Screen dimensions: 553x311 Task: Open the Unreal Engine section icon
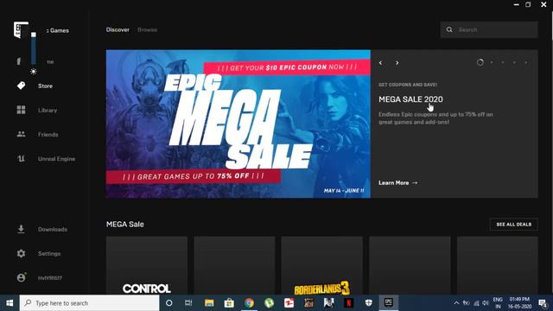[x=21, y=159]
